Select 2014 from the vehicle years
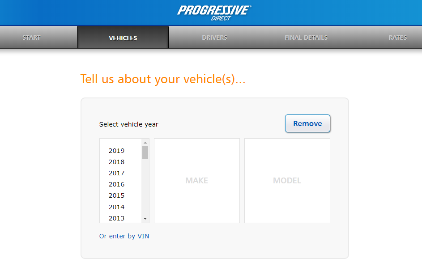This screenshot has height=271, width=422. tap(116, 207)
